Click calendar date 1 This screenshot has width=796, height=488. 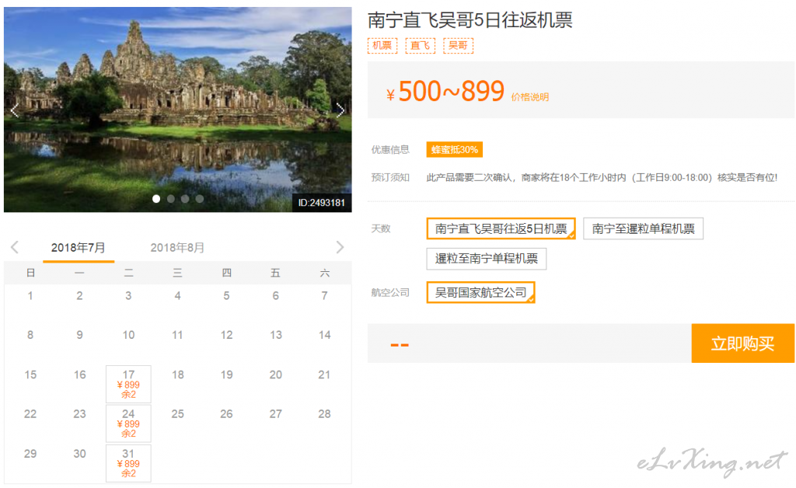click(30, 296)
